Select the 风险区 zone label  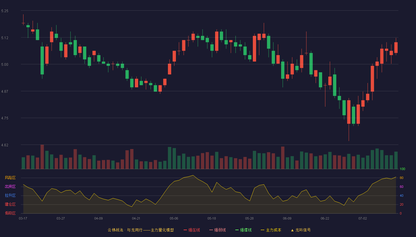(x=10, y=178)
